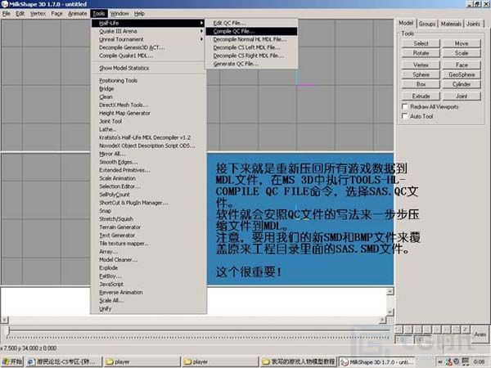Viewport: 491px width, 368px height.
Task: Open the Vertex menu
Action: [38, 13]
